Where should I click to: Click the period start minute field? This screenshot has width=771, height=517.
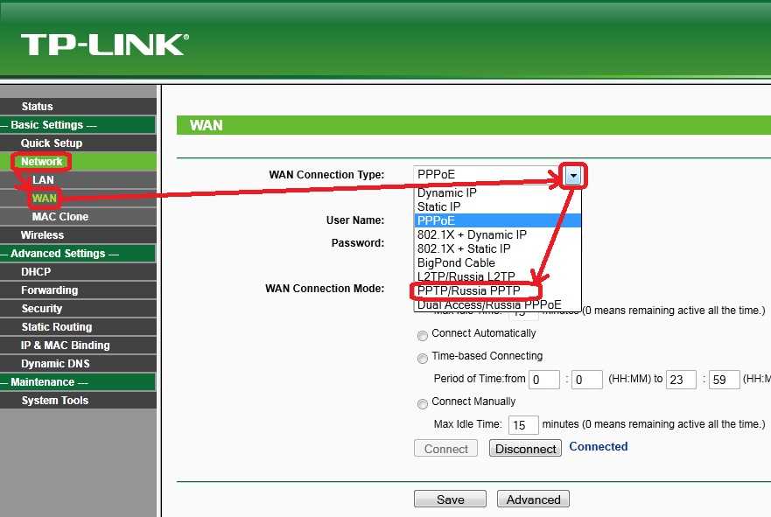tap(587, 380)
